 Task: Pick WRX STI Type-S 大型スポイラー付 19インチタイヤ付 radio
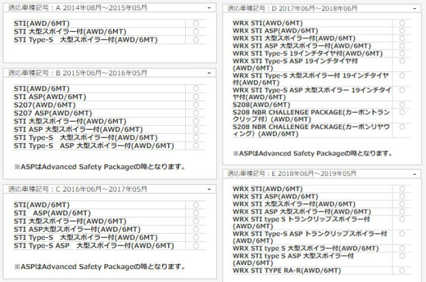402,76
